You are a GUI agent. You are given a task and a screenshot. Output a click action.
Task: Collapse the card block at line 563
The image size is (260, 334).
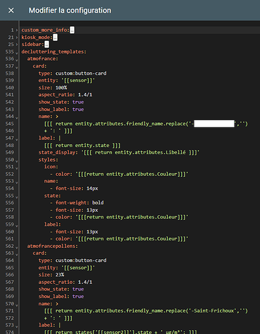point(17,254)
